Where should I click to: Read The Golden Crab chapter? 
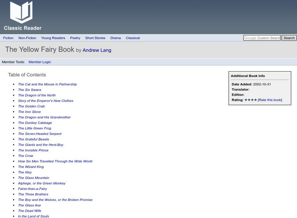[32, 106]
